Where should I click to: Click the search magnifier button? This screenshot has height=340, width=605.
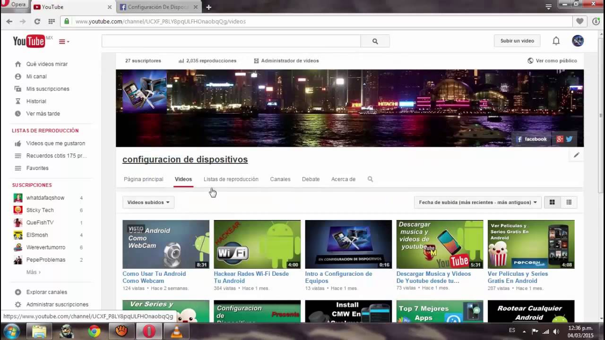click(x=375, y=41)
